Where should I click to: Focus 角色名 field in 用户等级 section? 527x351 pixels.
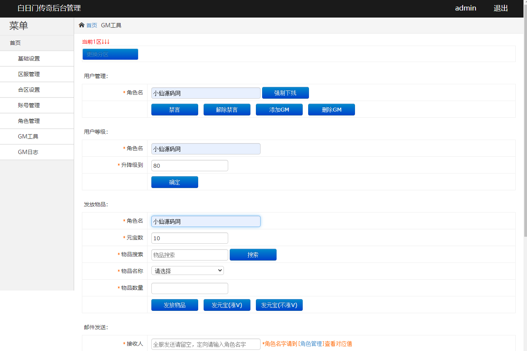(206, 149)
